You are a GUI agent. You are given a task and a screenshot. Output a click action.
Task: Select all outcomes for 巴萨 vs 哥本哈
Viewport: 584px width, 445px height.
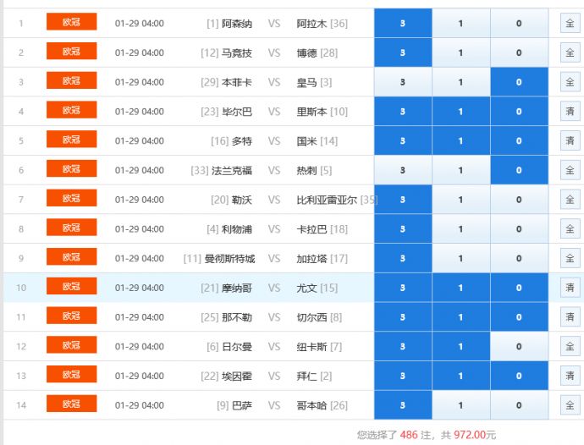[x=570, y=405]
